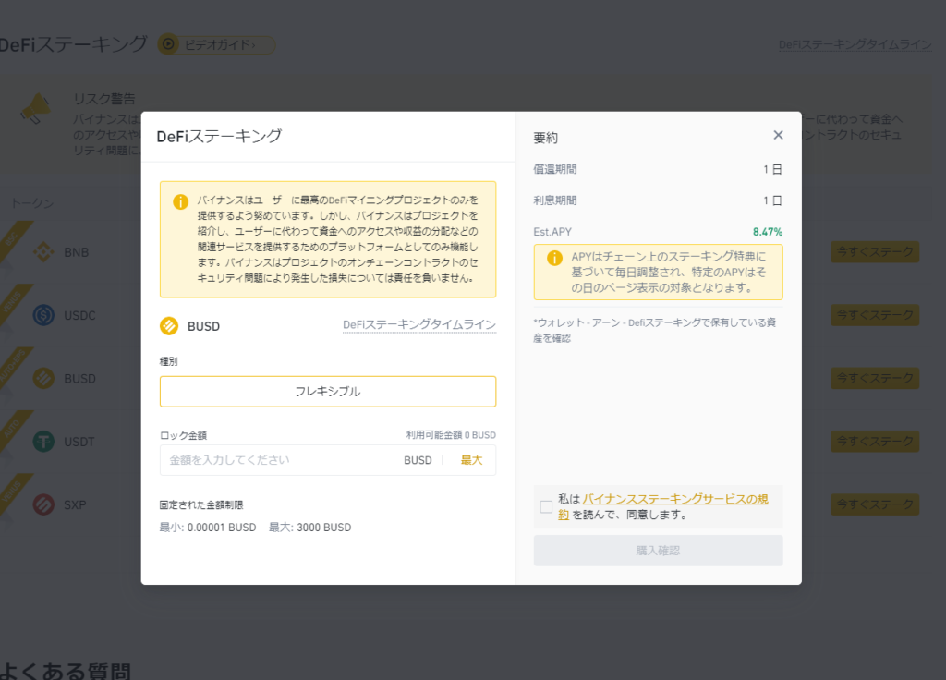This screenshot has height=680, width=946.
Task: Click the USDC token name
Action: click(79, 316)
